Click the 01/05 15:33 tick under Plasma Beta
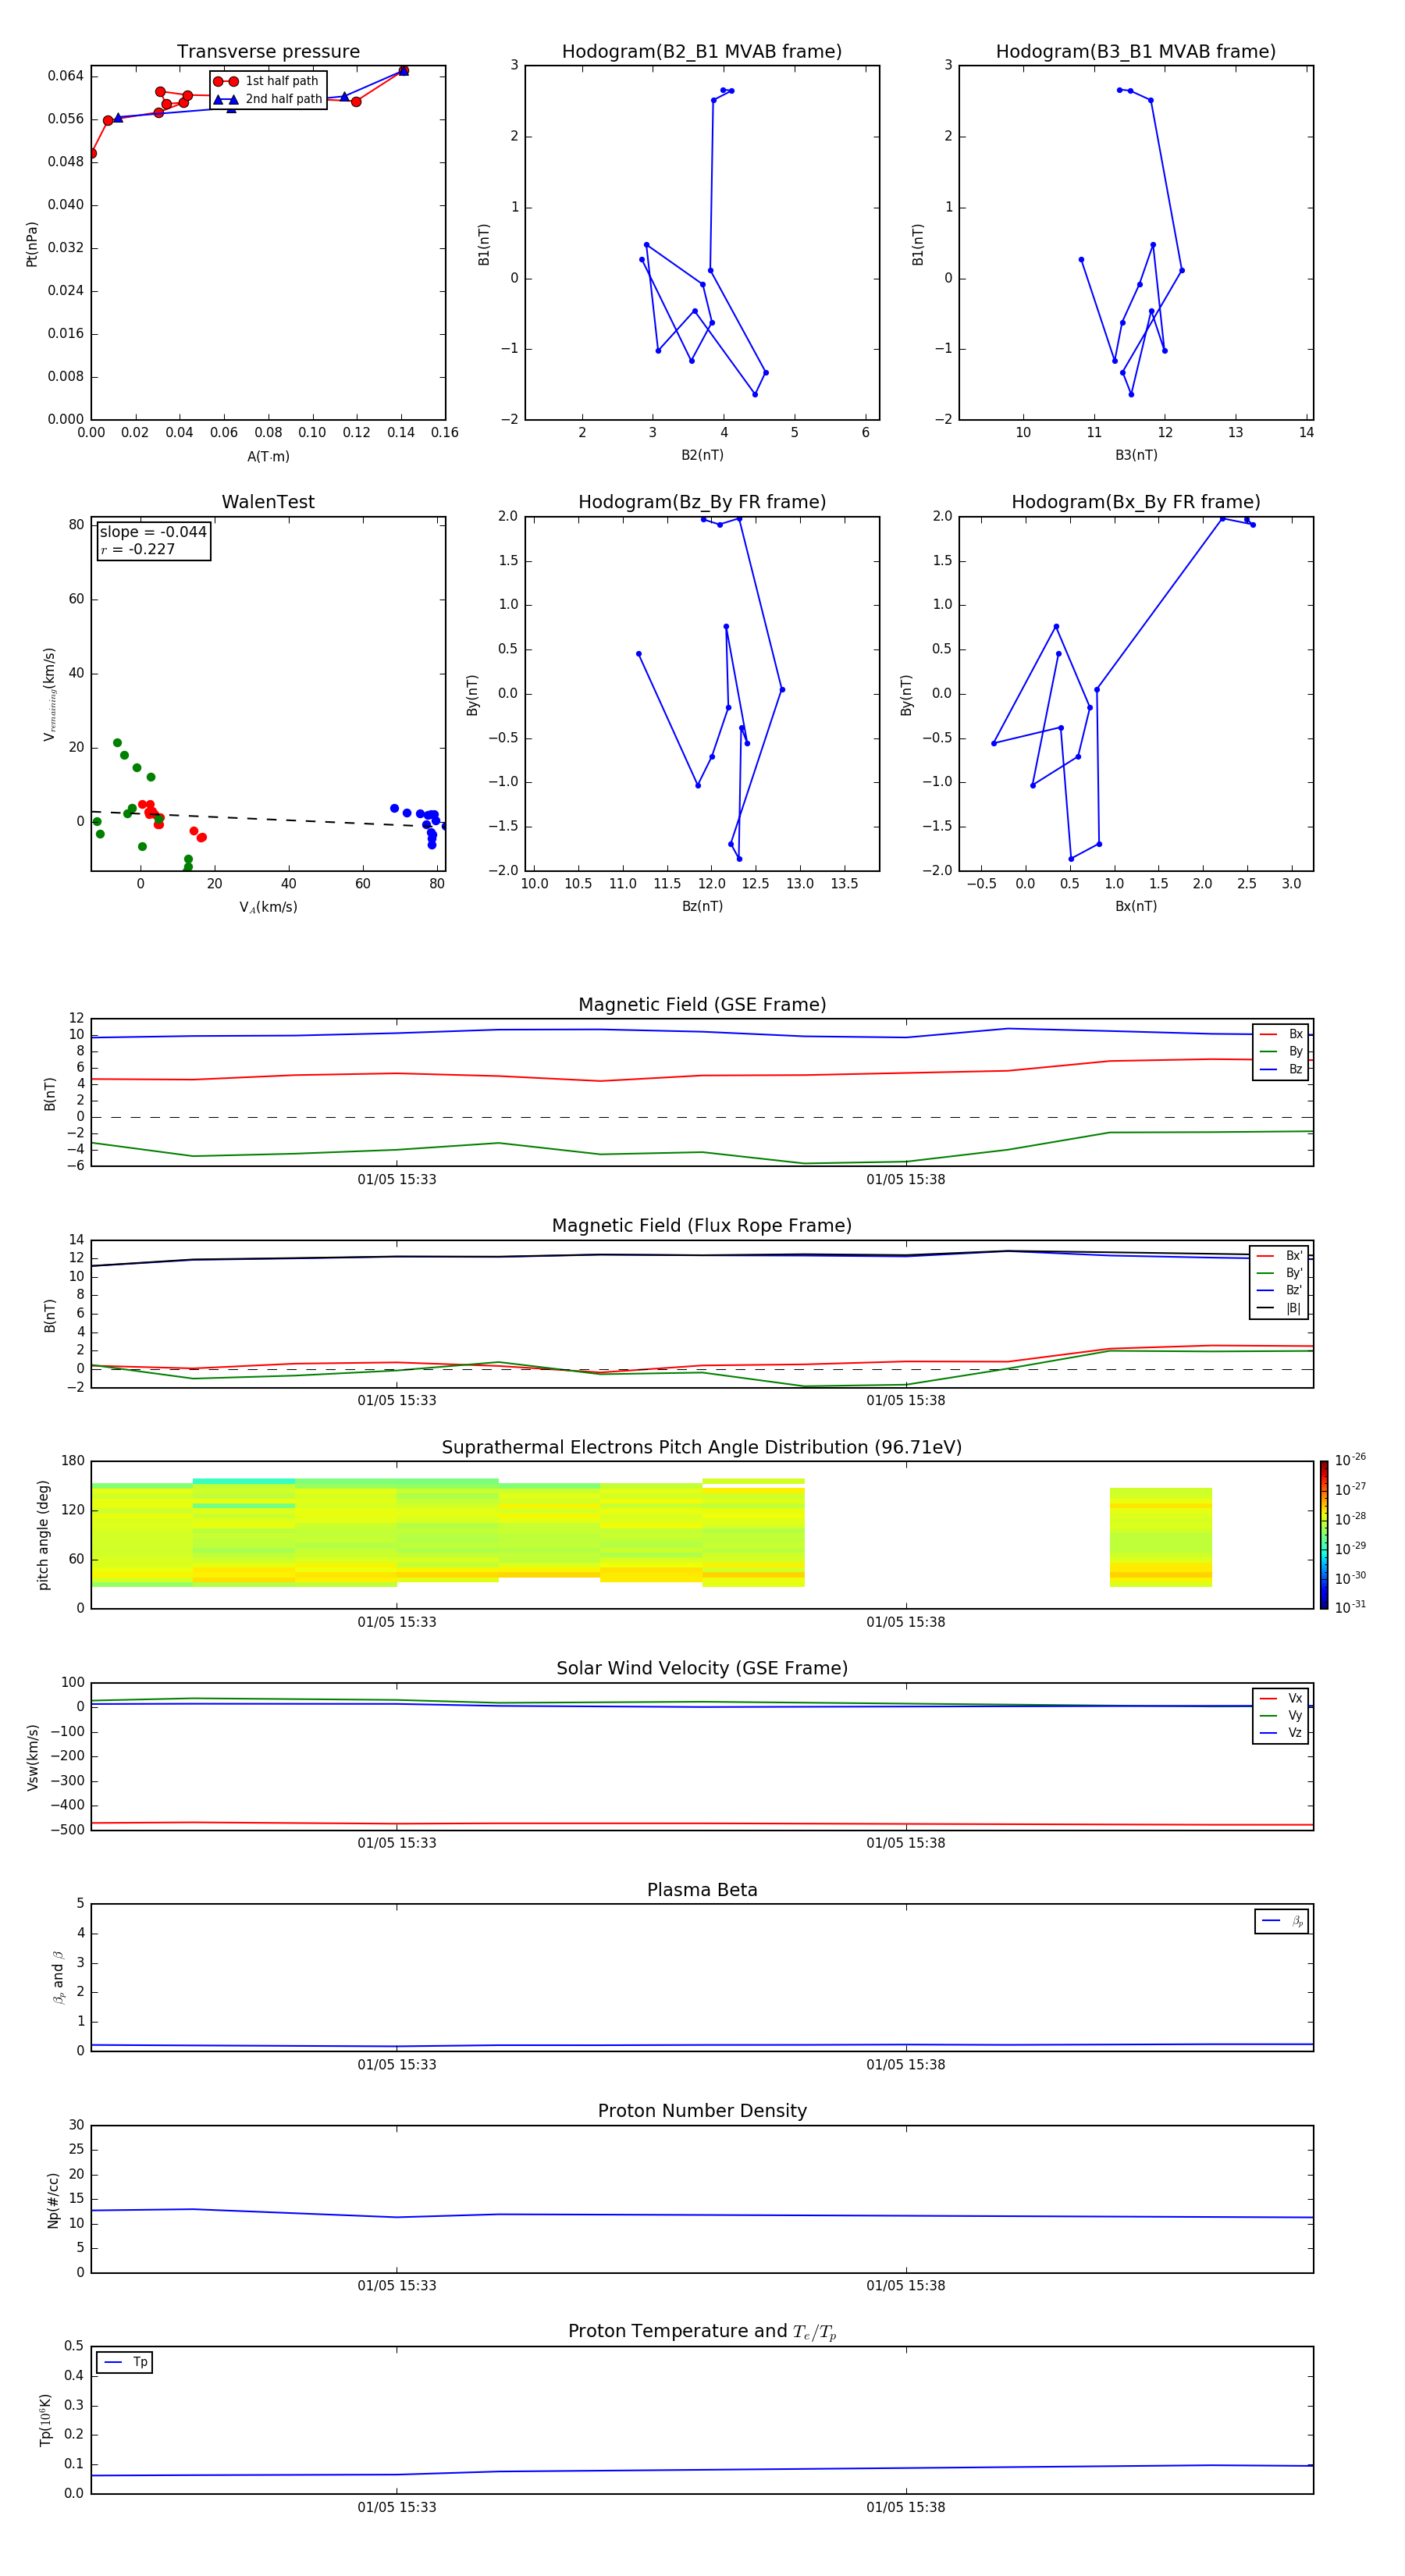The width and height of the screenshot is (1405, 2576). pyautogui.click(x=397, y=2064)
